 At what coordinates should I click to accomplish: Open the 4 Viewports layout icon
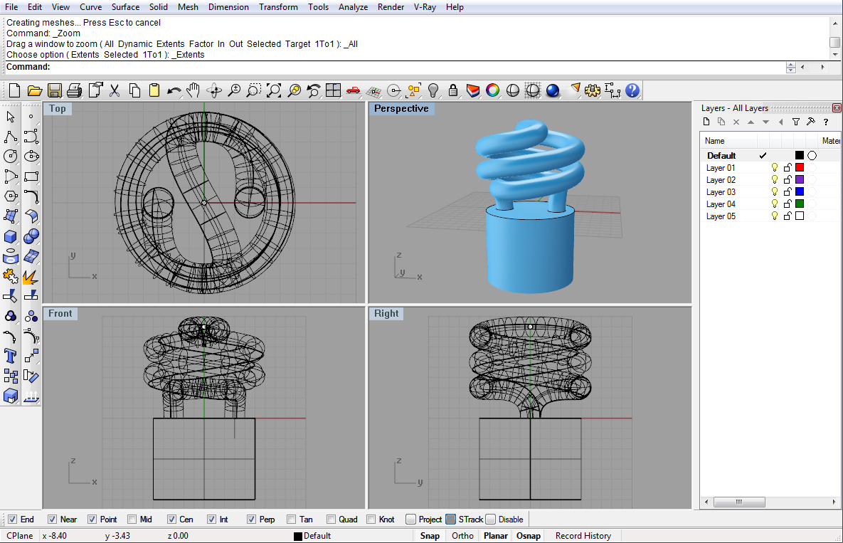[x=333, y=90]
